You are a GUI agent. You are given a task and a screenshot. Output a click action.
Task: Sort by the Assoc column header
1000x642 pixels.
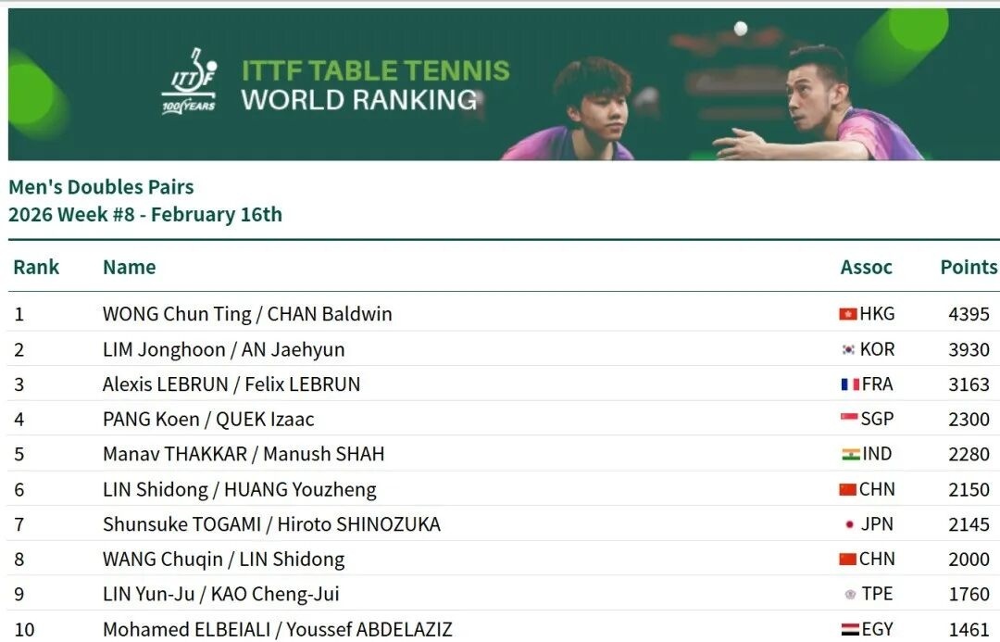(x=866, y=268)
